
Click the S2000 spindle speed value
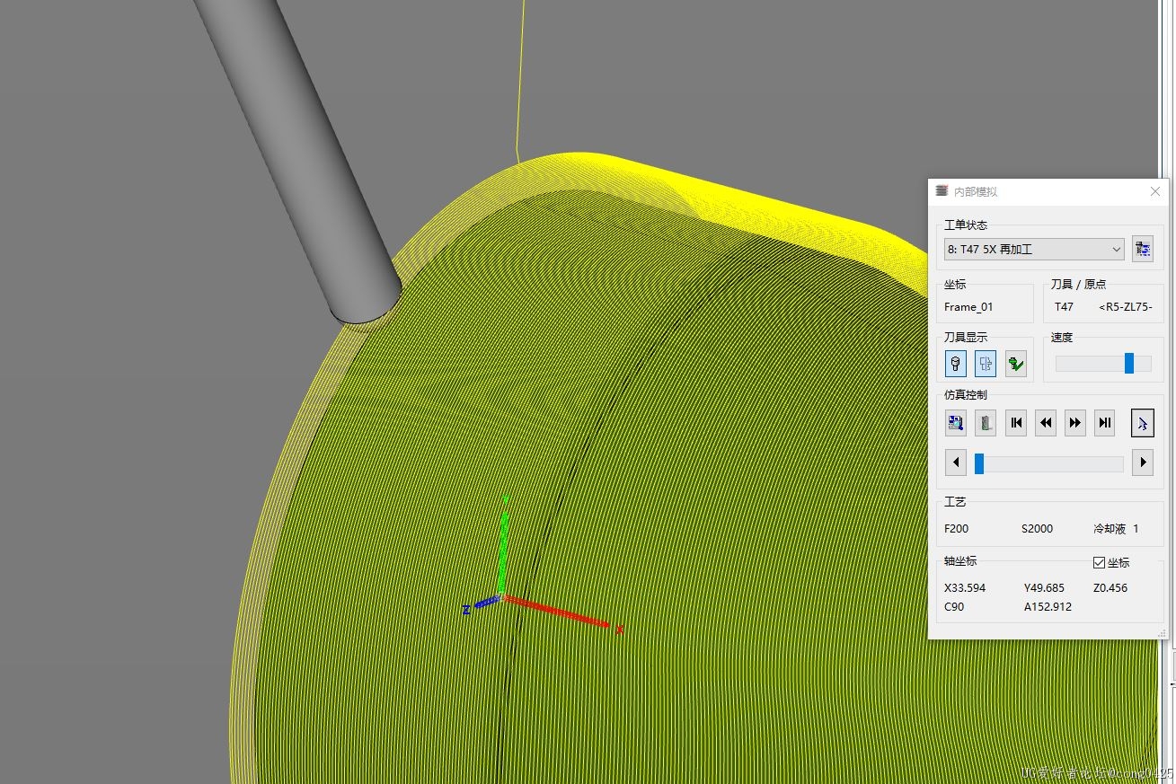(1037, 529)
